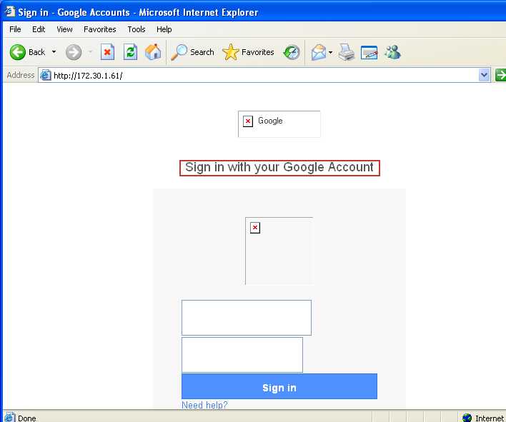Open the Favorites menu in menu bar

pyautogui.click(x=100, y=29)
